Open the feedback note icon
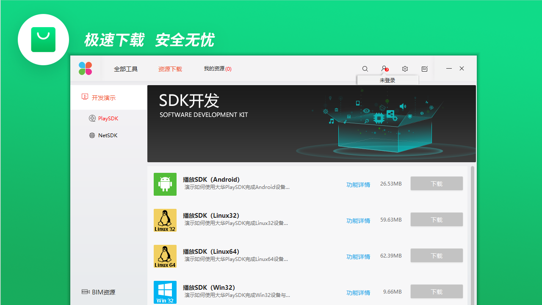542x305 pixels. pyautogui.click(x=424, y=69)
